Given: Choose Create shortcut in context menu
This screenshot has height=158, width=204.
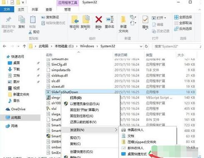Looking at the screenshot, I should coord(82,152).
